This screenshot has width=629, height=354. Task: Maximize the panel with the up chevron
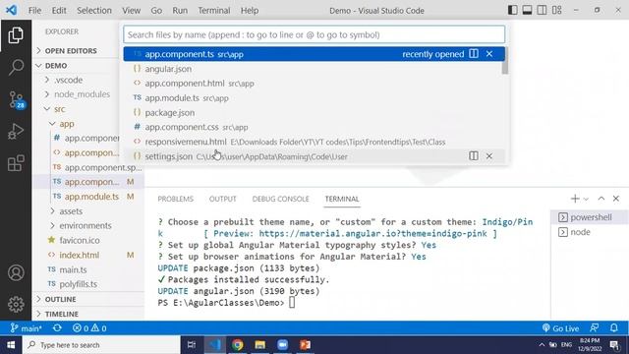coord(600,199)
